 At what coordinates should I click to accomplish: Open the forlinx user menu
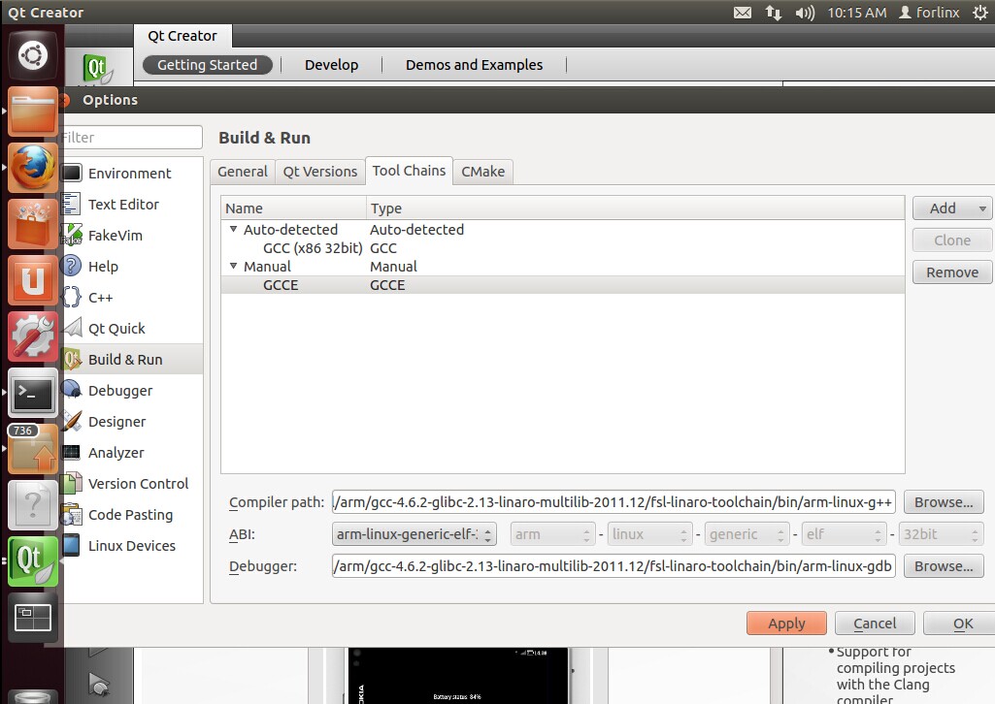(x=929, y=13)
